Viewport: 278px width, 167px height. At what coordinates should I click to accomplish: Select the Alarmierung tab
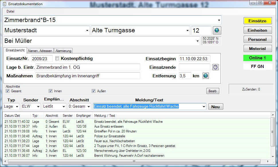click(63, 51)
